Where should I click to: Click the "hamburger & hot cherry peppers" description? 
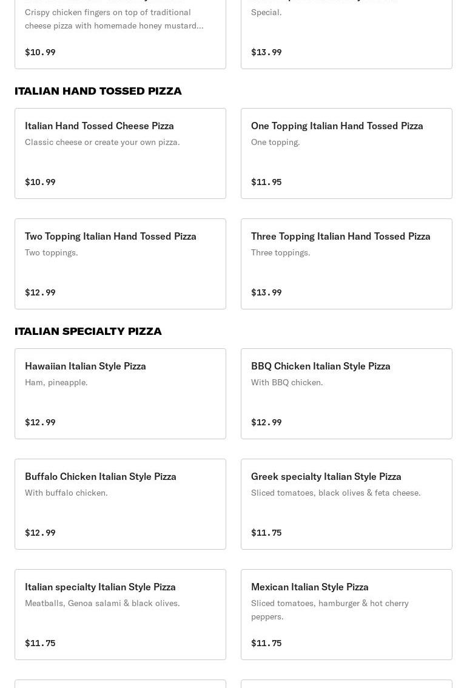(330, 609)
